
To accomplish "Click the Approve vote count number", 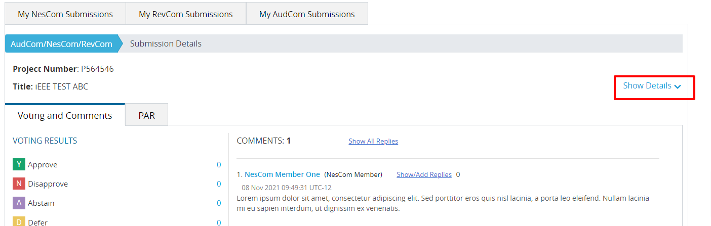I will coord(219,165).
